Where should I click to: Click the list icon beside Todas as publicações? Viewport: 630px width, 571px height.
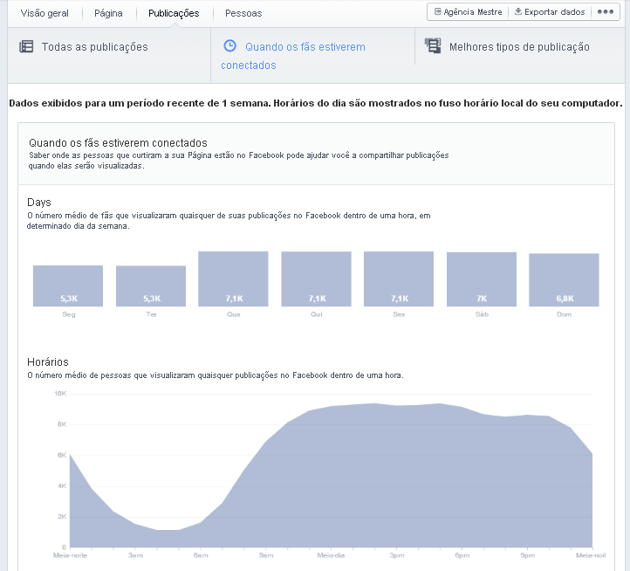click(26, 47)
